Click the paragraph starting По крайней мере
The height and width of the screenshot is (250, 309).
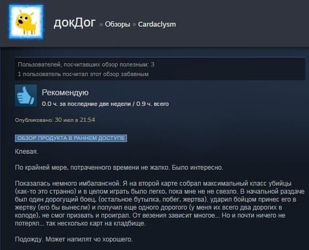119,168
